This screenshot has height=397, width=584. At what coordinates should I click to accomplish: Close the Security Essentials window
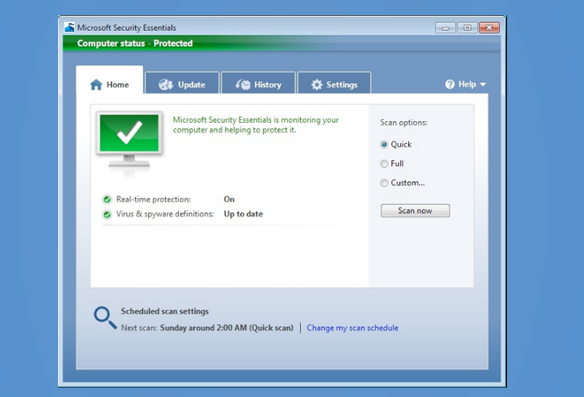click(489, 28)
